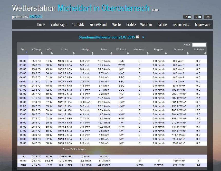The width and height of the screenshot is (221, 171).
Task: Click 363.7 W/m² solar value
Action: [179, 94]
